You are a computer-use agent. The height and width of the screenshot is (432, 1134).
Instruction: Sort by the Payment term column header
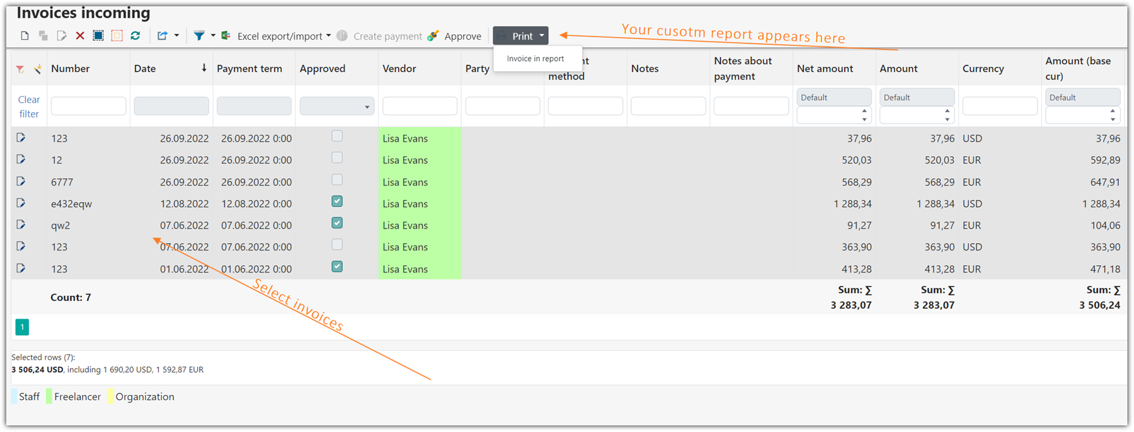pyautogui.click(x=249, y=69)
